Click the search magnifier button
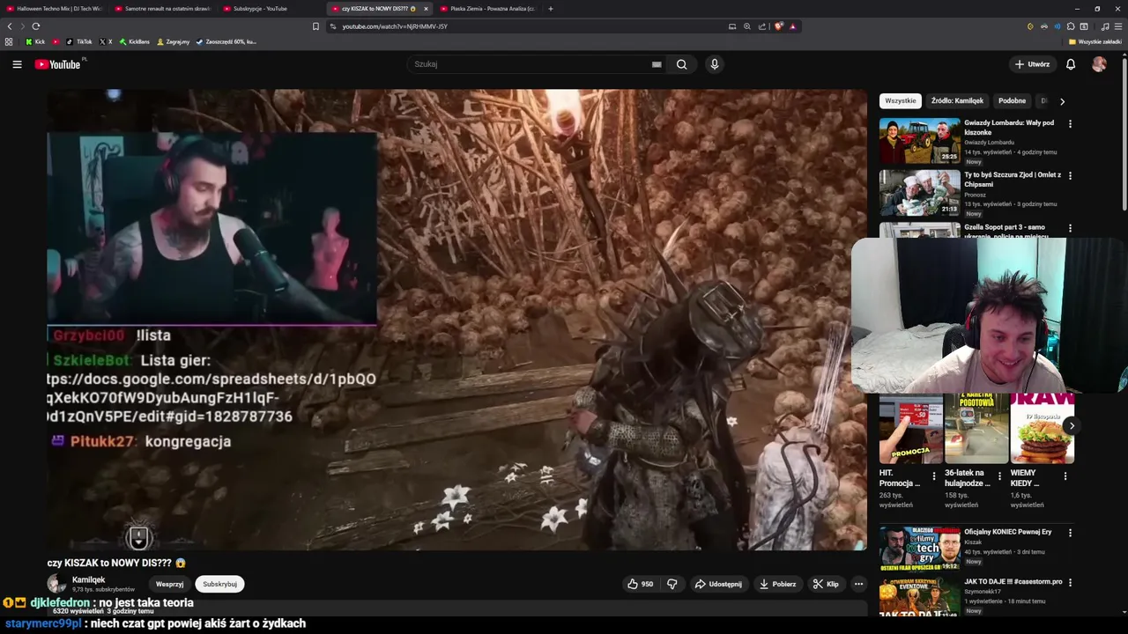This screenshot has width=1128, height=634. click(x=681, y=64)
